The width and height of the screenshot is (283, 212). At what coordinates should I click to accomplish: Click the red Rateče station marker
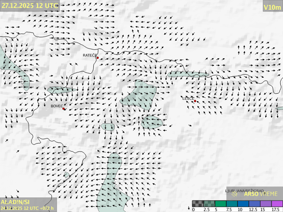click(x=97, y=58)
